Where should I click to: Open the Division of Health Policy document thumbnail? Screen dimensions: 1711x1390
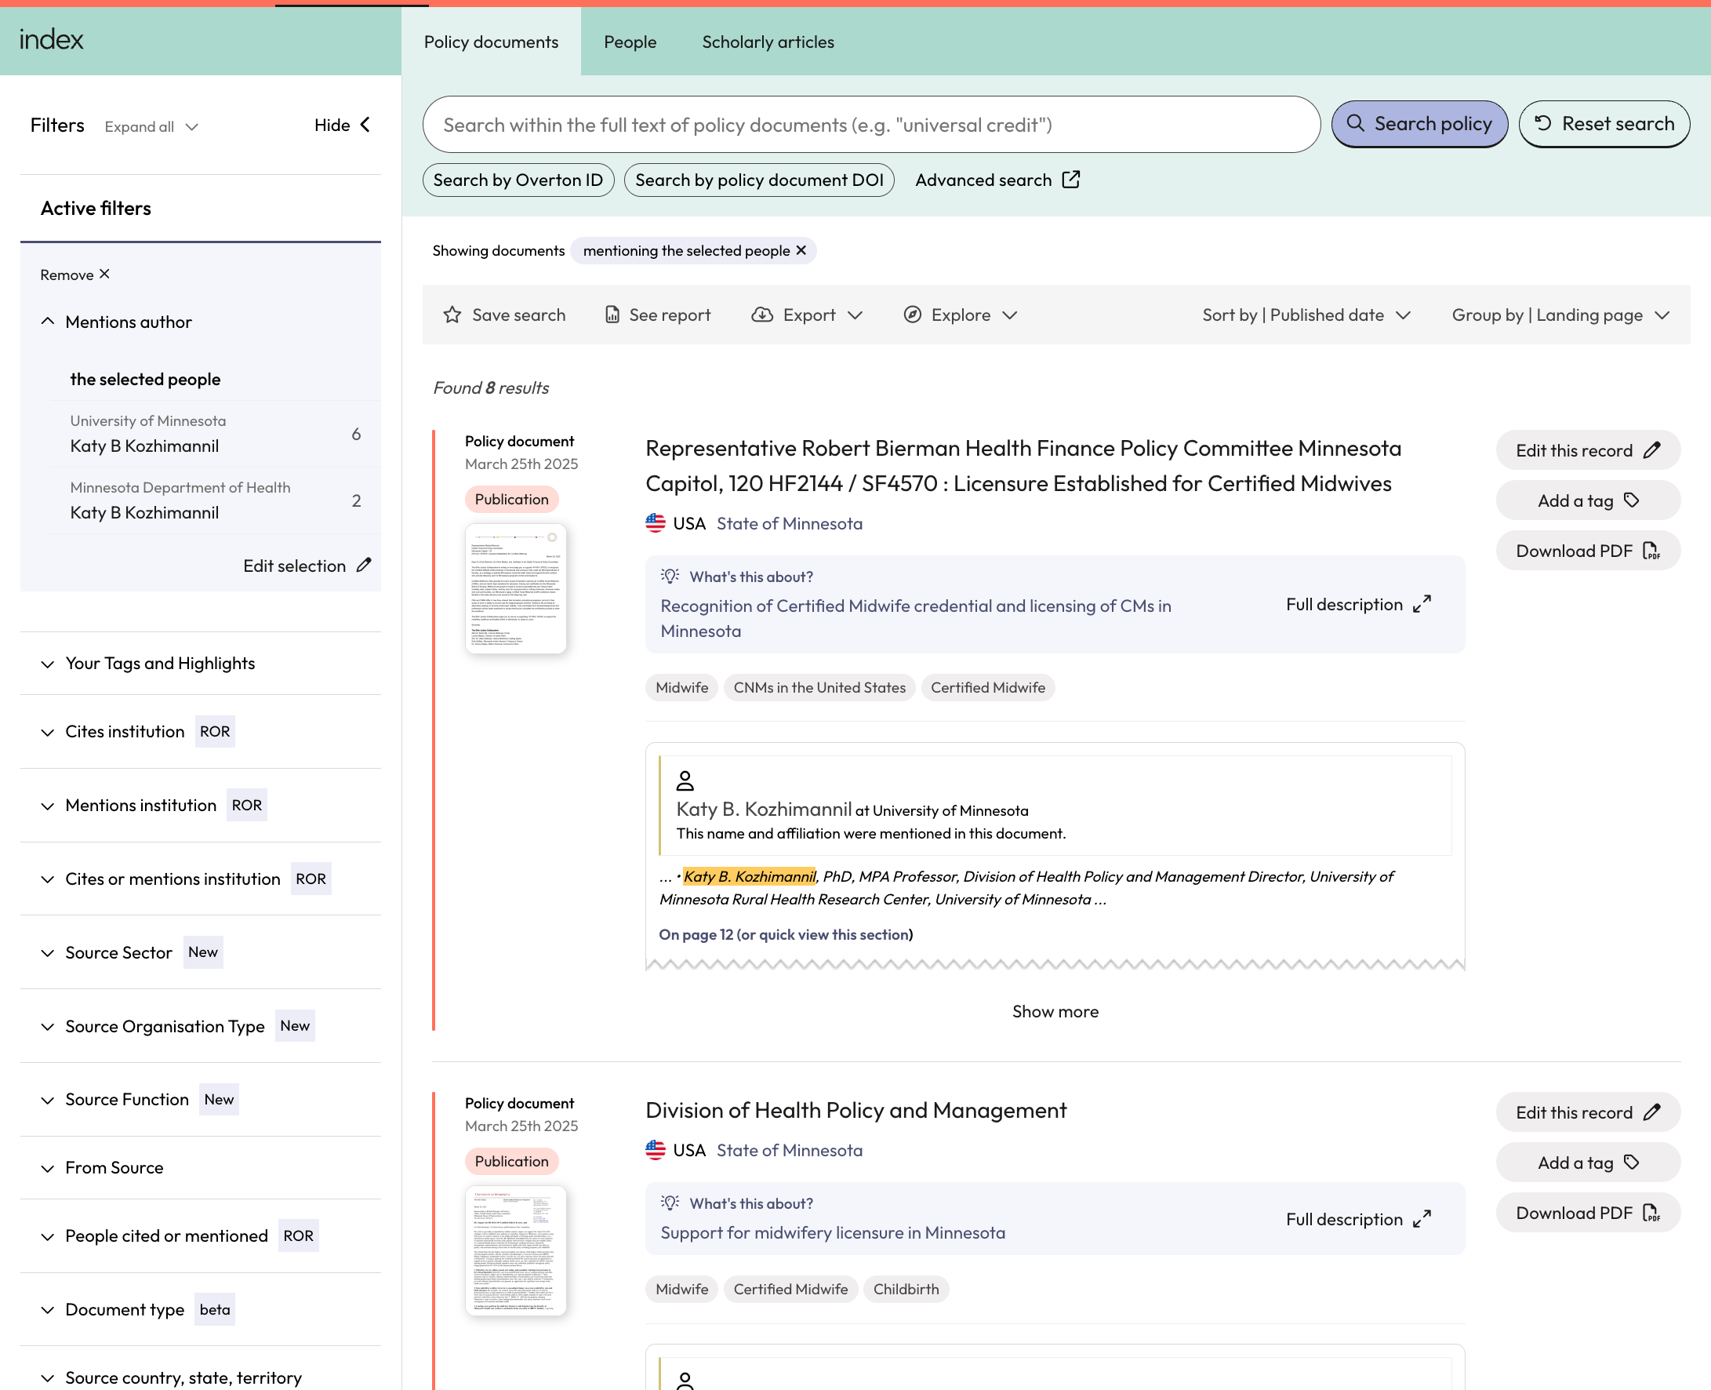(x=516, y=1250)
